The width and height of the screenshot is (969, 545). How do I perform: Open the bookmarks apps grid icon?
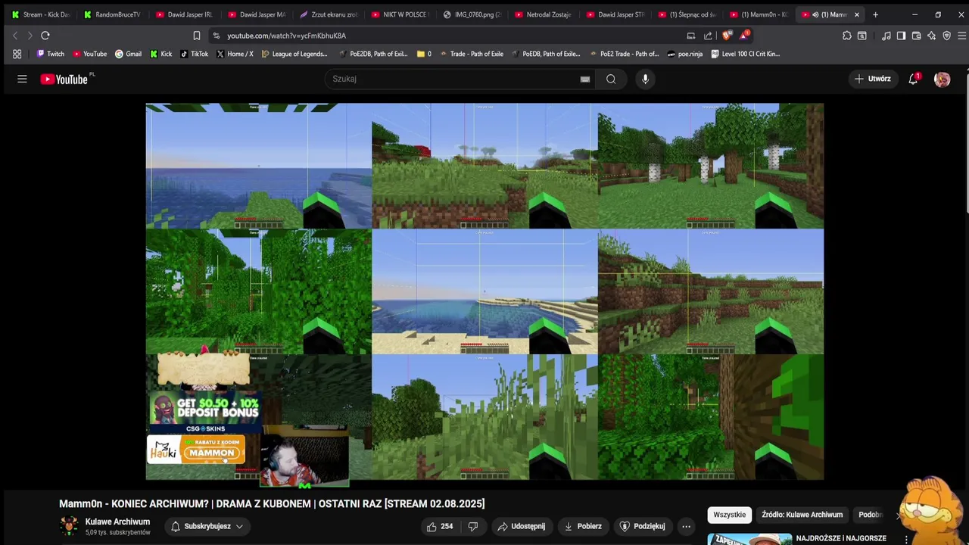pyautogui.click(x=17, y=54)
